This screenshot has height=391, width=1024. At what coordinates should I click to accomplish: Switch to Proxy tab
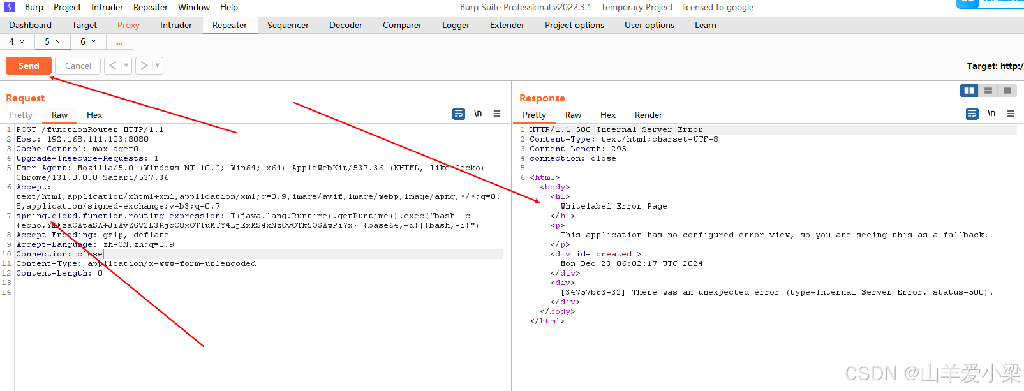pyautogui.click(x=128, y=25)
